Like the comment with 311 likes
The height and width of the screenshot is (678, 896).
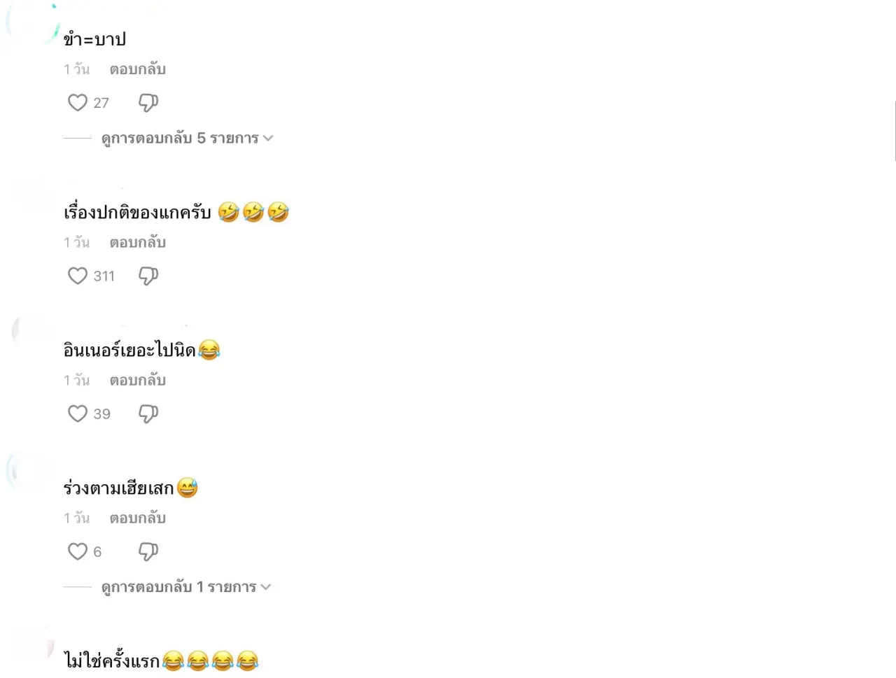click(78, 276)
